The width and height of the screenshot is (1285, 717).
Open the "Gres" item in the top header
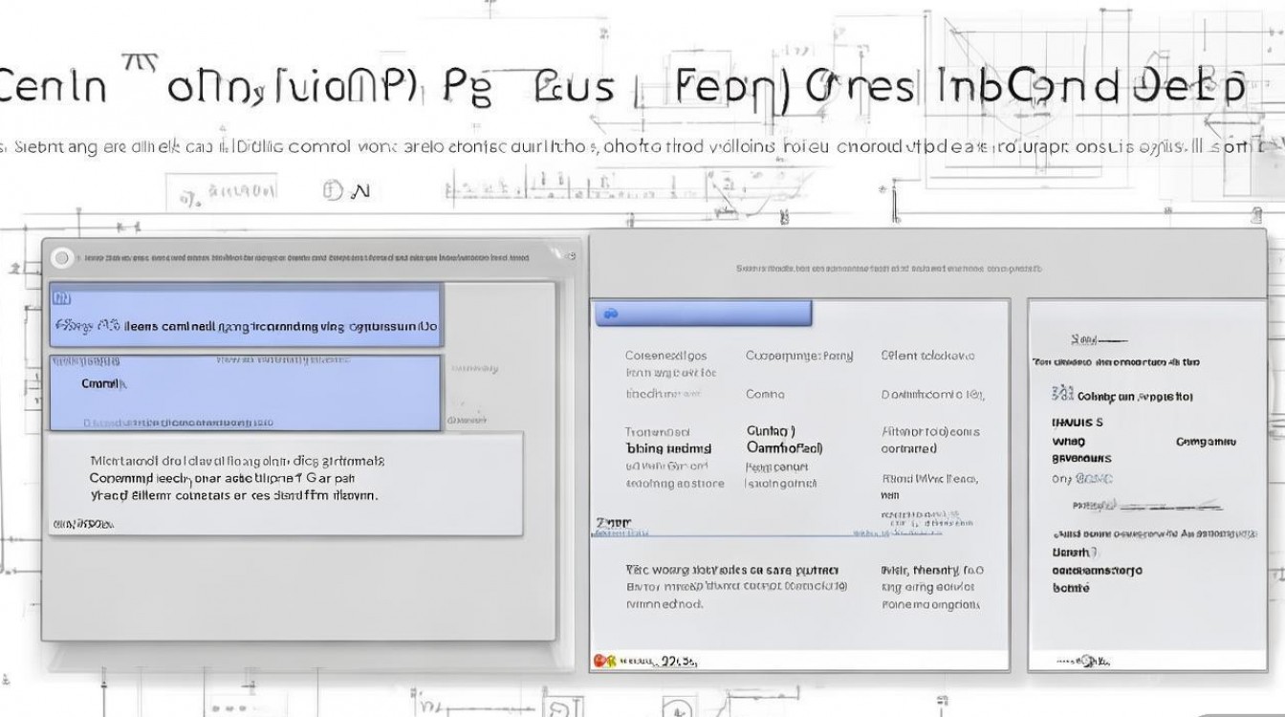coord(860,87)
